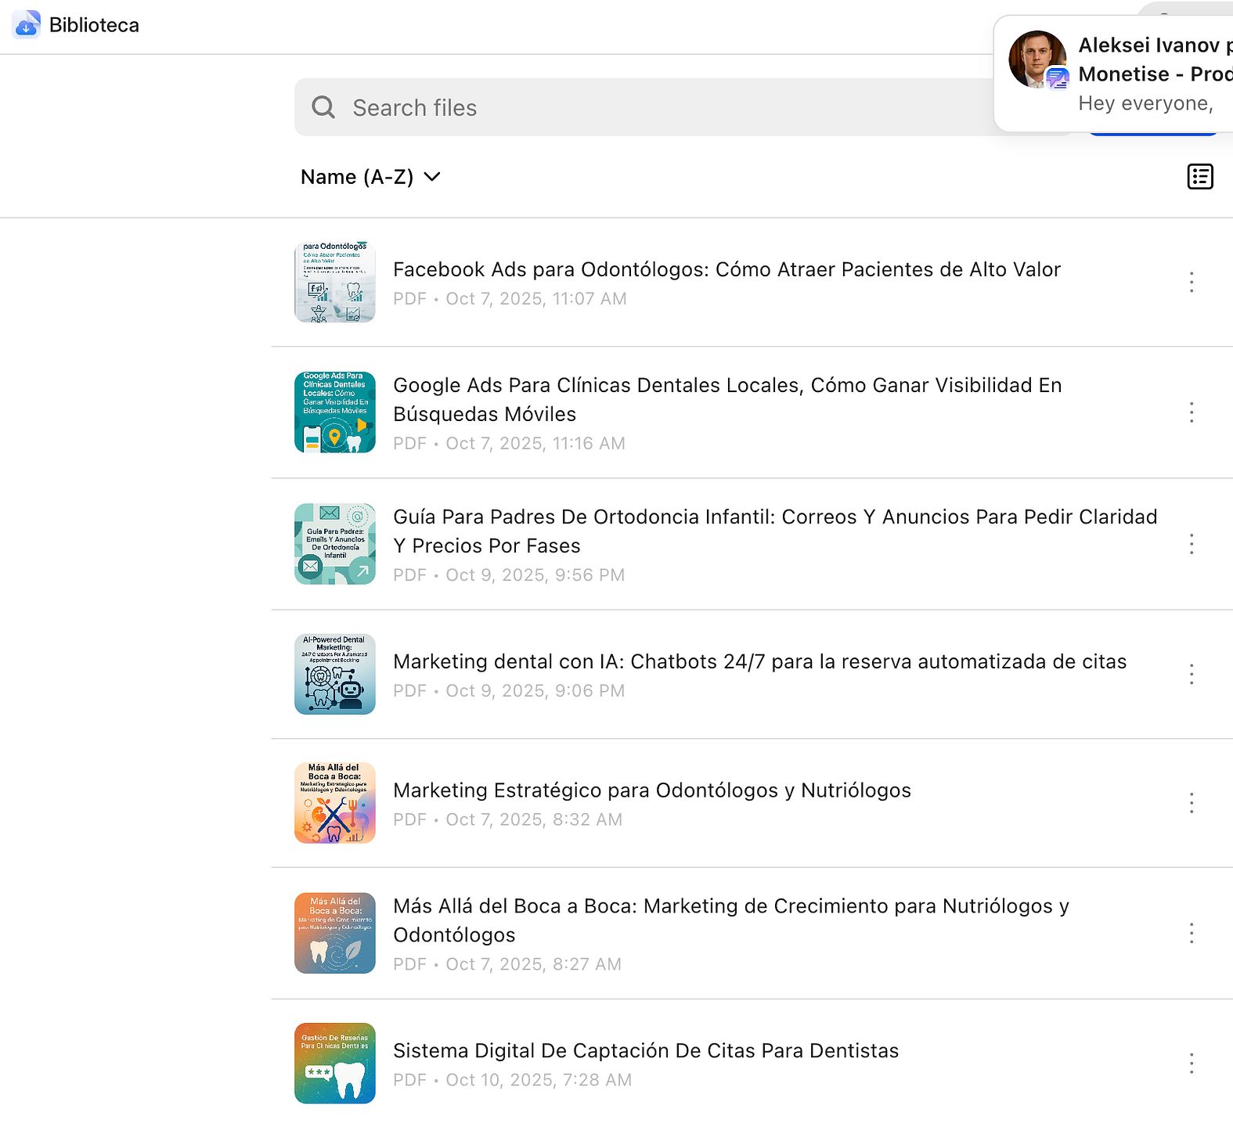Screen dimensions: 1233x1127
Task: Open Facebook Ads para Odontólogos file title
Action: (726, 269)
